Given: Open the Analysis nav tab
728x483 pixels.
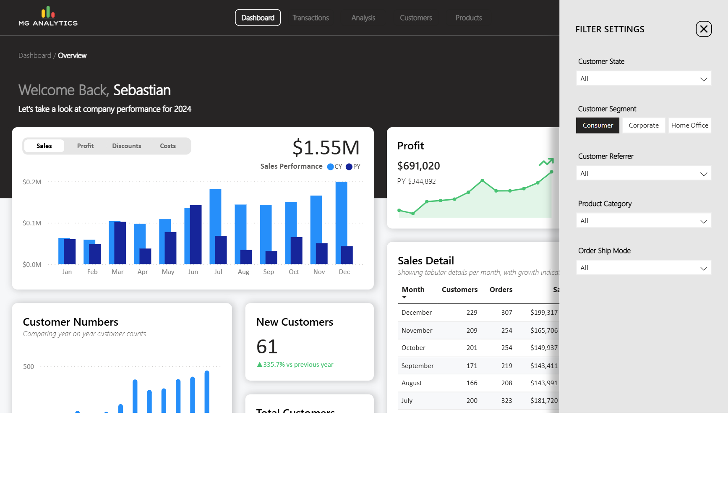Looking at the screenshot, I should coord(363,18).
